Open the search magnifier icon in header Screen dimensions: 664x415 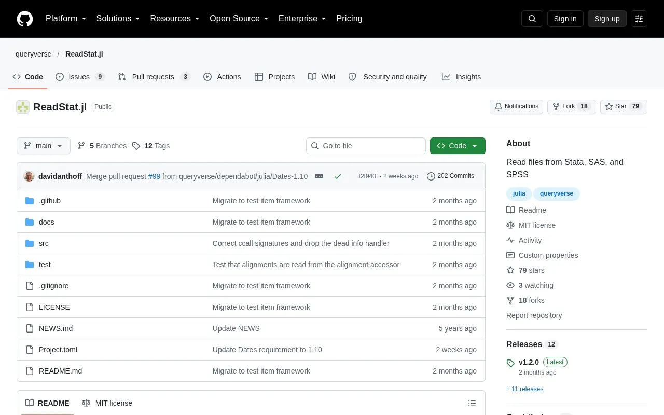pos(532,19)
